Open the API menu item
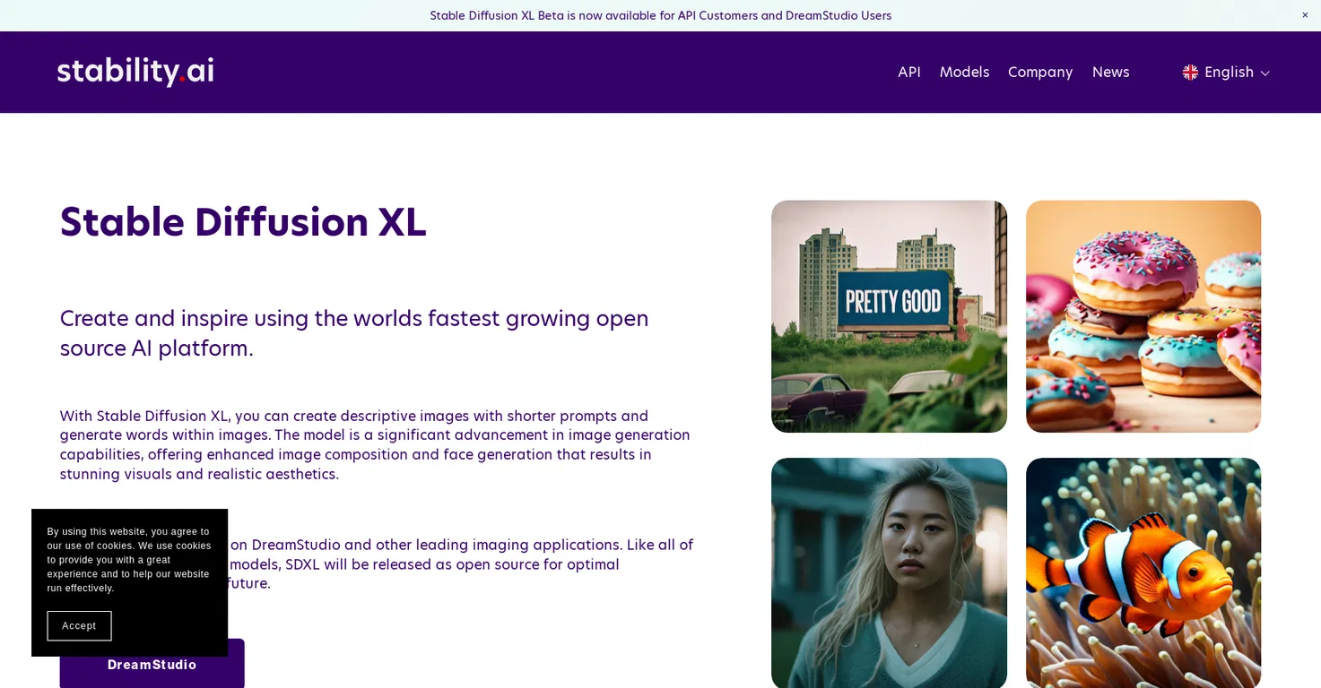Image resolution: width=1321 pixels, height=688 pixels. tap(909, 73)
